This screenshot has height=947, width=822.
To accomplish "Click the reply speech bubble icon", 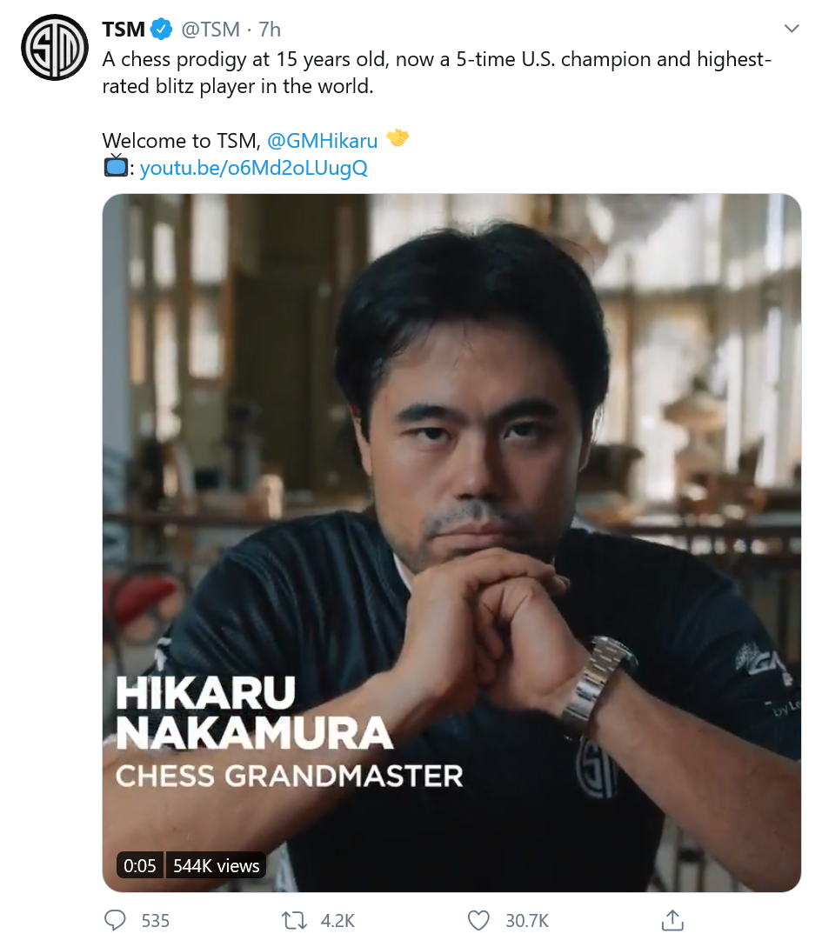I will 116,920.
